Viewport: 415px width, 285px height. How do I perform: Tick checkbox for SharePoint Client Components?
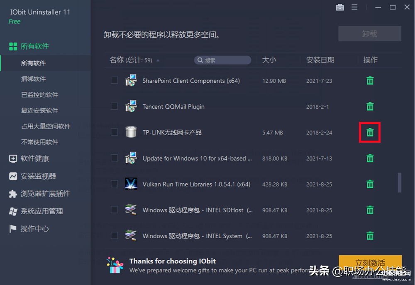[x=115, y=80]
